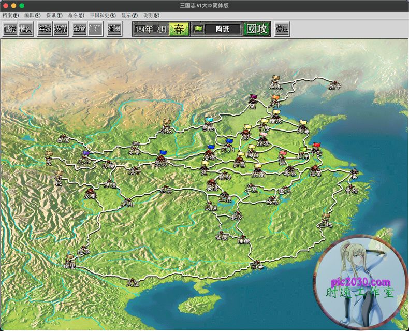Select 晋阳 city with the cyan flag
The width and height of the screenshot is (409, 331).
pyautogui.click(x=208, y=124)
